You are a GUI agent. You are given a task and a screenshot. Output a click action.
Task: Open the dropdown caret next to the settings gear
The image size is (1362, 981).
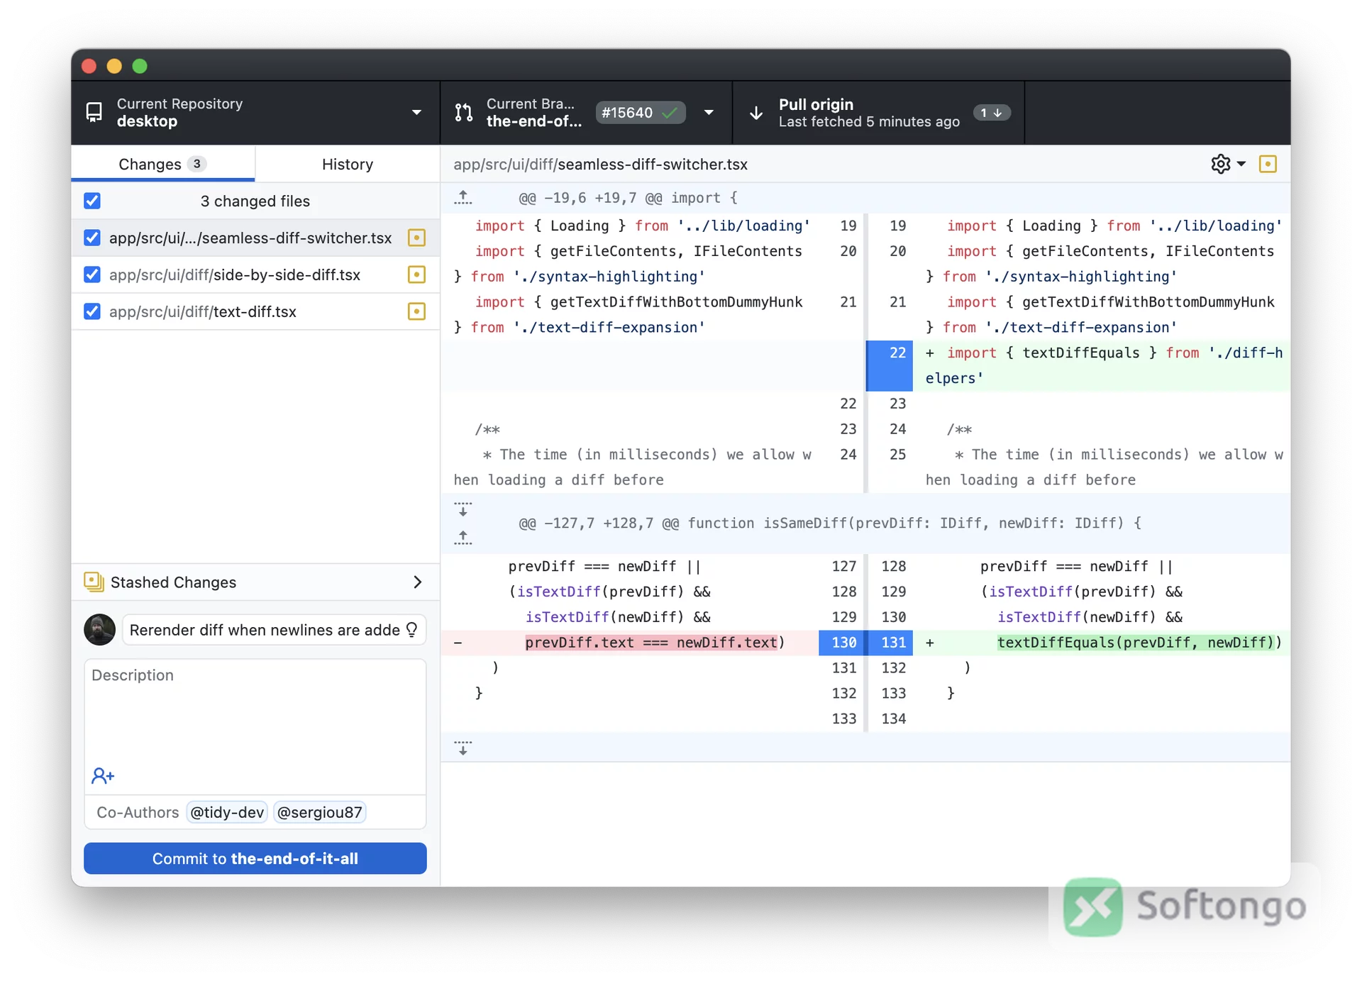pyautogui.click(x=1241, y=164)
